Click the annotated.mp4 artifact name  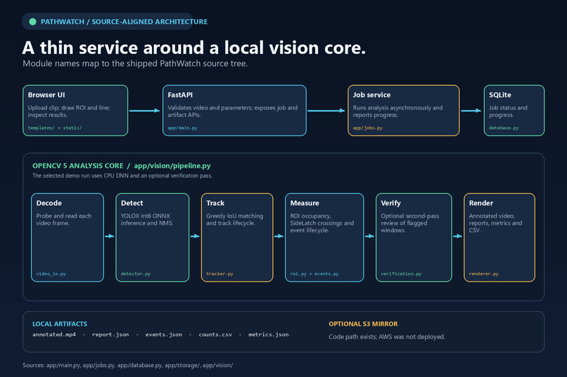point(54,334)
